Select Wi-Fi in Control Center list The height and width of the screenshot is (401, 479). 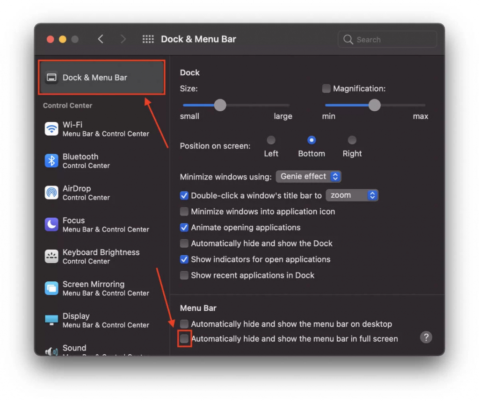[x=102, y=129]
